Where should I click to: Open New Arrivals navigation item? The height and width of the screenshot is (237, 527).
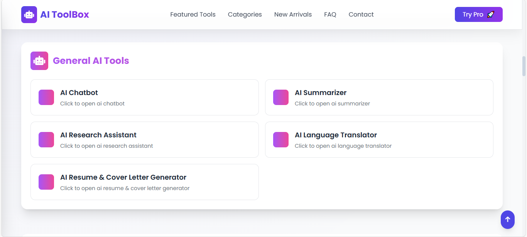click(293, 15)
